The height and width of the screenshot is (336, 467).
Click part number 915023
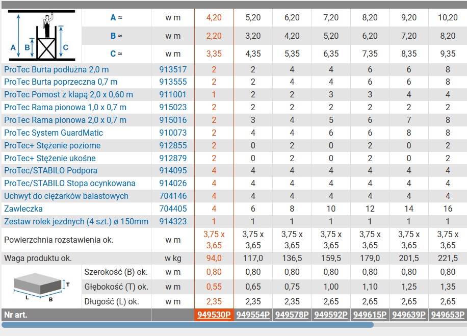coord(173,107)
